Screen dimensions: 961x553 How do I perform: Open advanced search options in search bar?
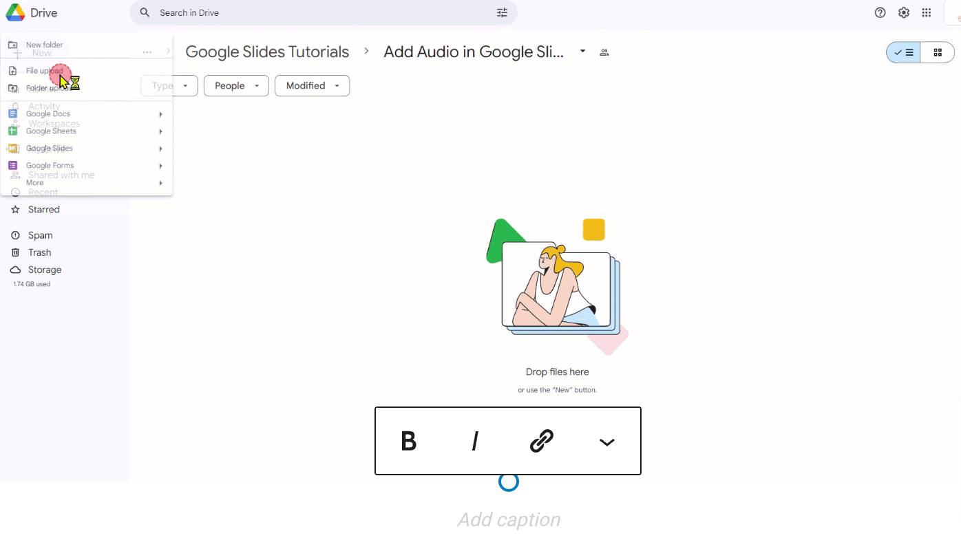point(502,12)
